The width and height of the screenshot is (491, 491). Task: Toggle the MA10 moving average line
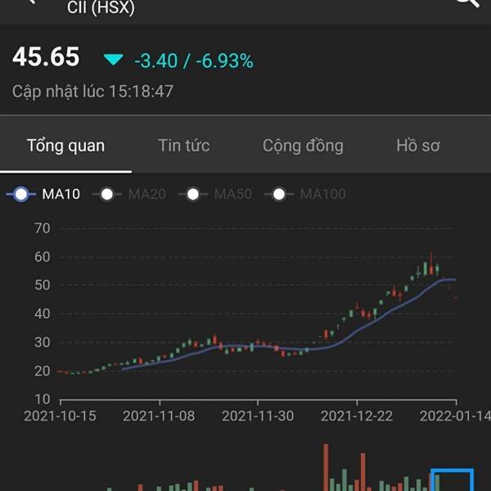click(43, 194)
